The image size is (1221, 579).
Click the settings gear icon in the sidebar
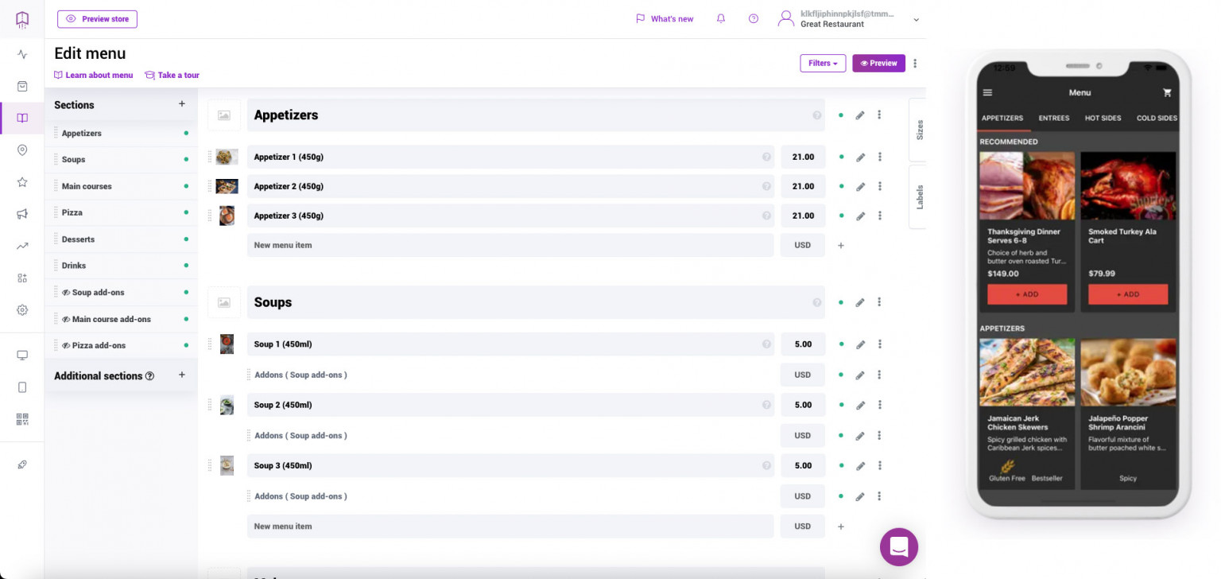coord(22,310)
